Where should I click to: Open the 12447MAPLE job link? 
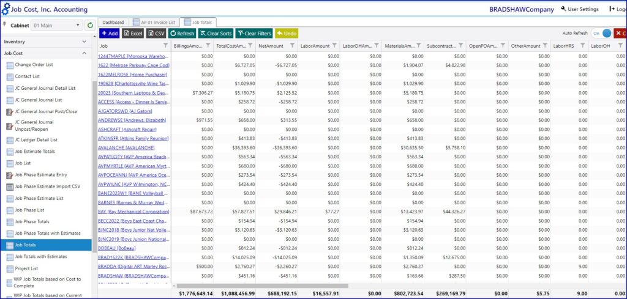133,56
